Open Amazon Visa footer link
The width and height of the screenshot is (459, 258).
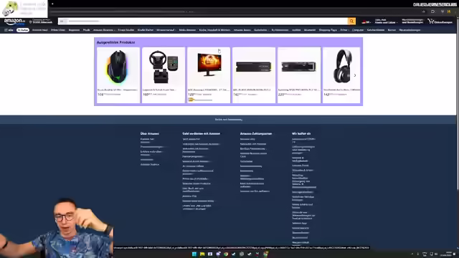tap(247, 139)
